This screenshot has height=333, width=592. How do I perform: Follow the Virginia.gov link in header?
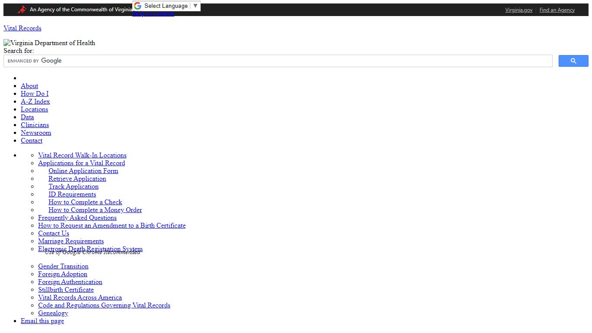519,10
